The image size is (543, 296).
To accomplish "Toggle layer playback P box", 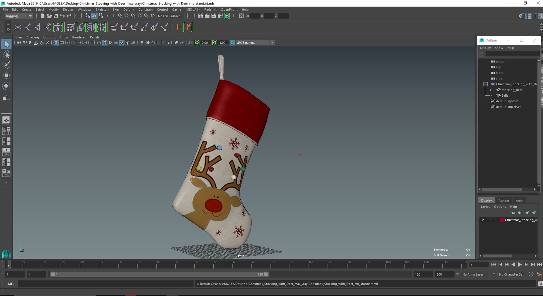I will 490,220.
